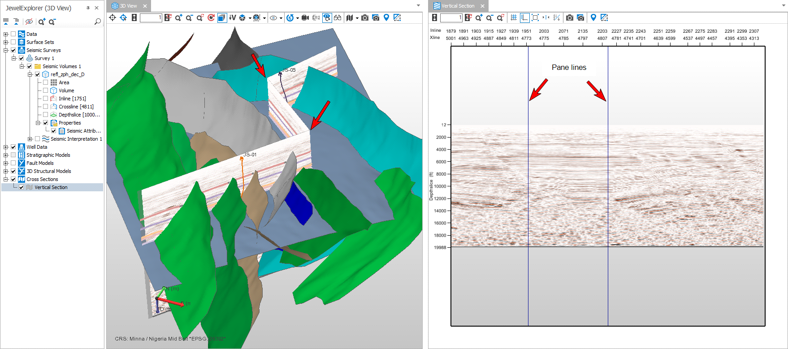Click the binoculars icon in 3D View toolbar
Viewport: 788px width, 349px height.
pyautogui.click(x=338, y=18)
